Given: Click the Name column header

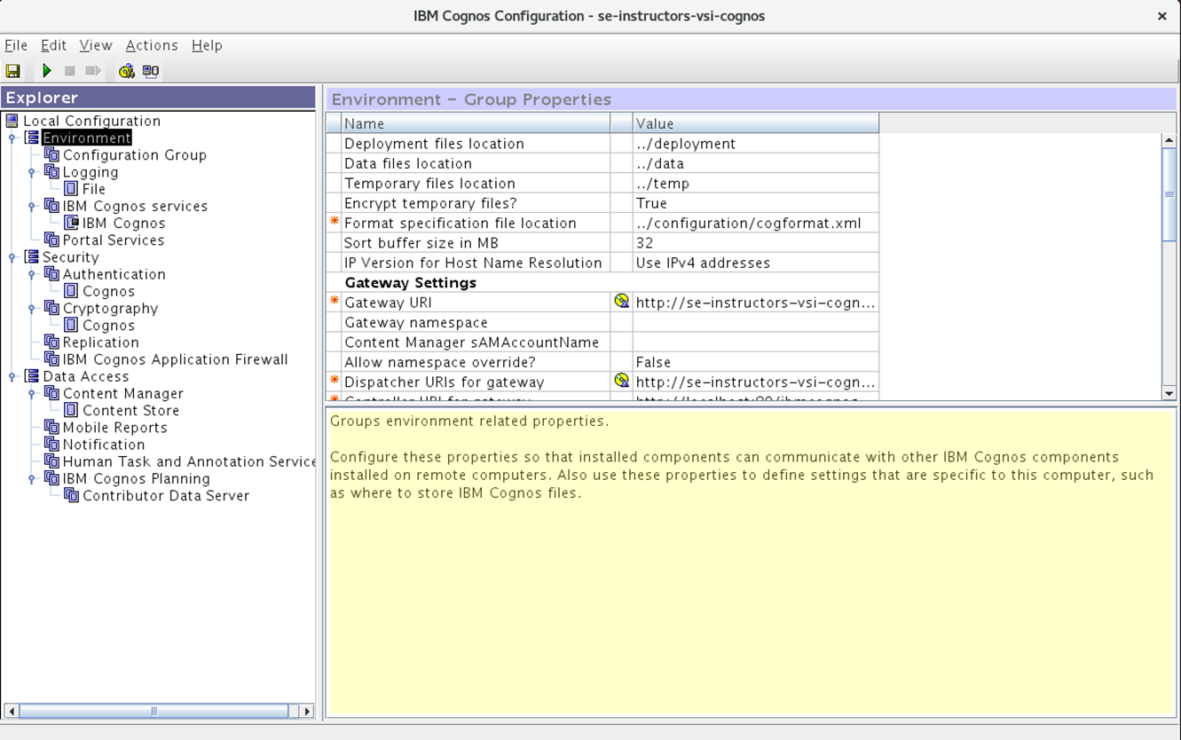Looking at the screenshot, I should 476,123.
